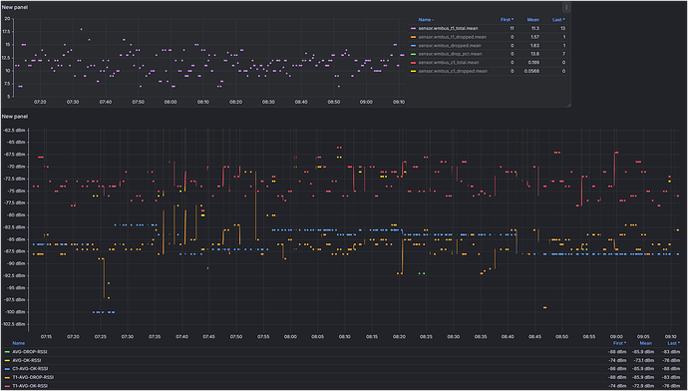This screenshot has height=391, width=688.
Task: Toggle sensor.wmbus_c1_total.mean series
Action: click(448, 62)
